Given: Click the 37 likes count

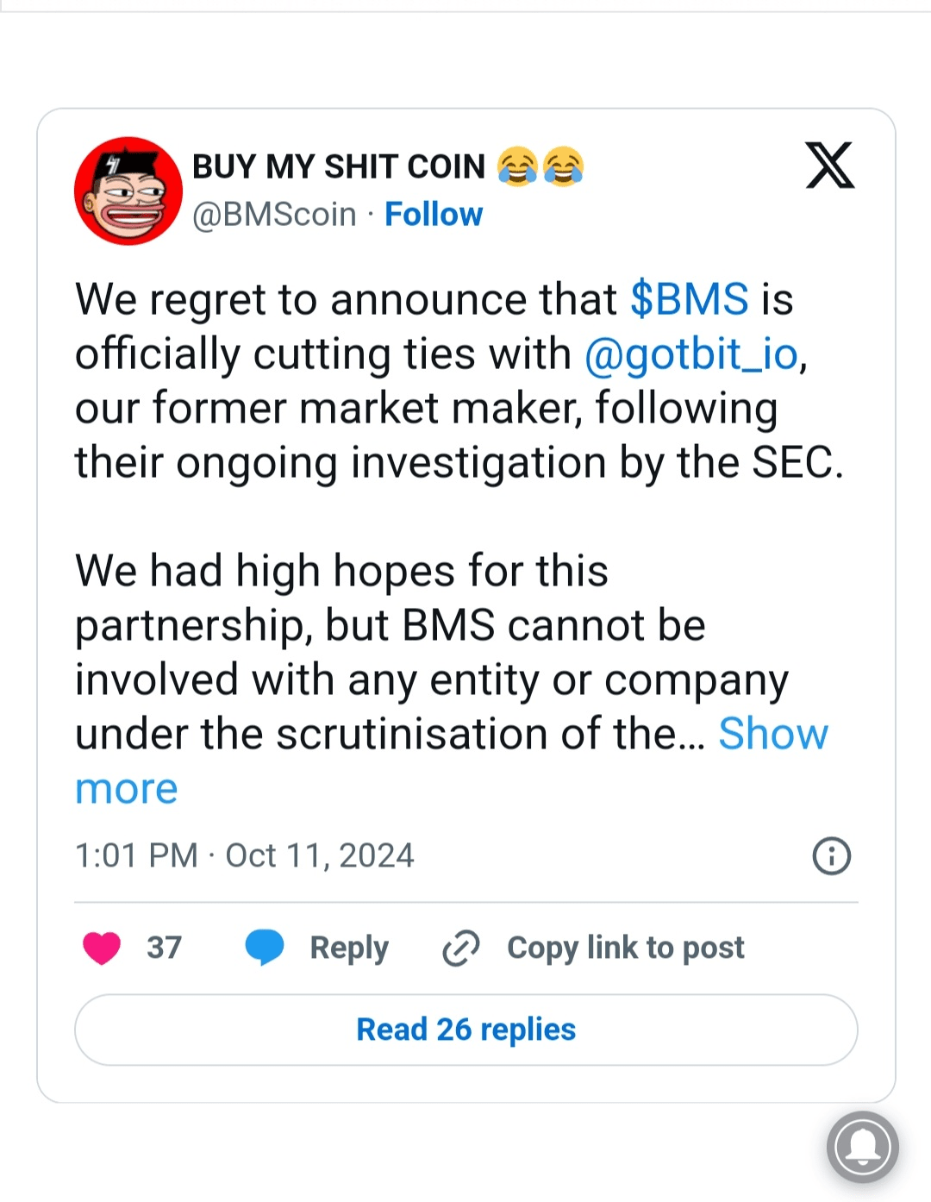Looking at the screenshot, I should click(x=164, y=948).
